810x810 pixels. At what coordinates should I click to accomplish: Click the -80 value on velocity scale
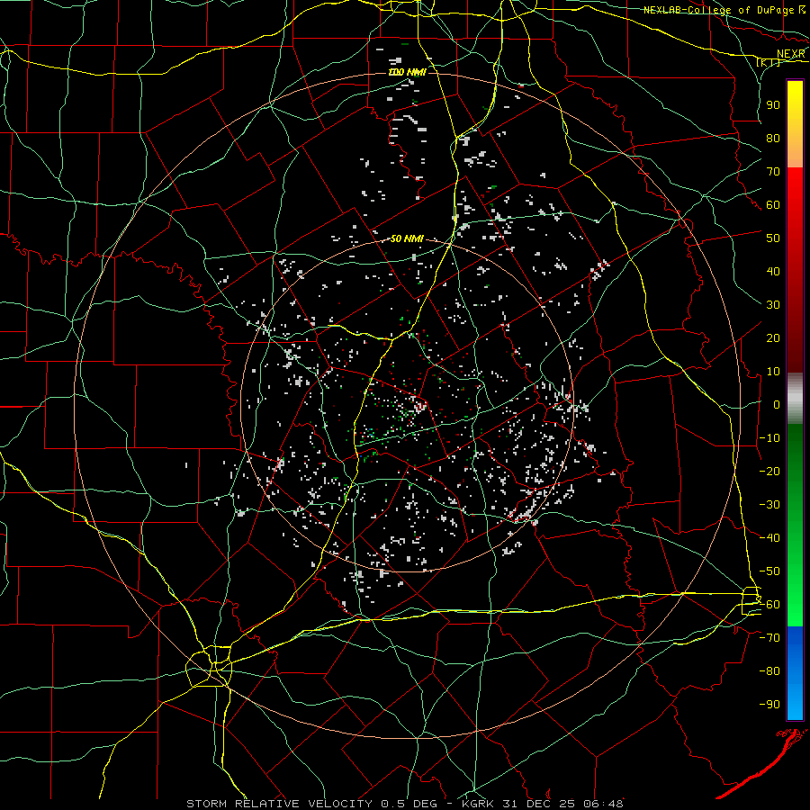coord(769,671)
